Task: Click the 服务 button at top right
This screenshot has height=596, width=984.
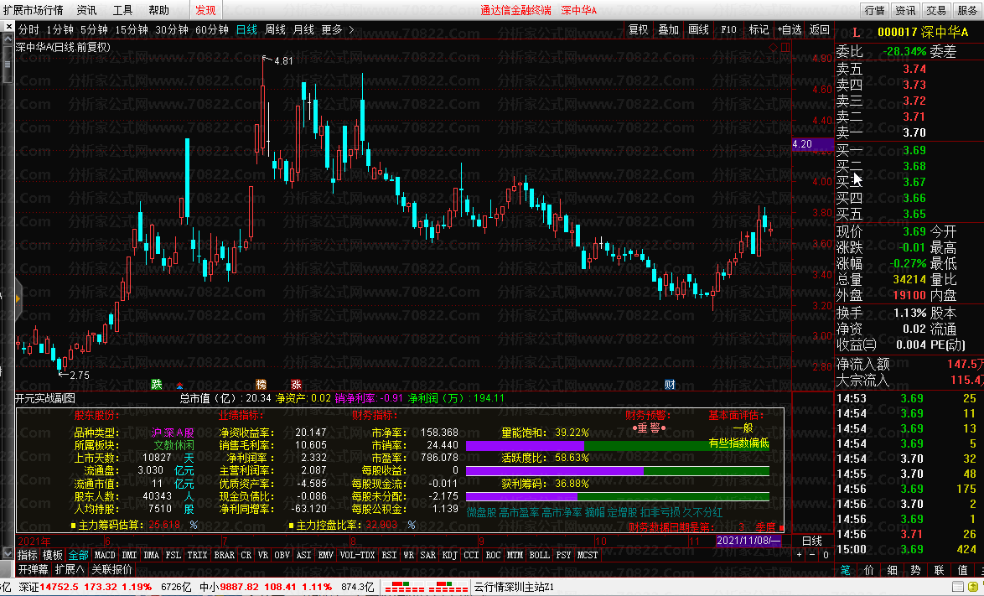Action: click(967, 10)
